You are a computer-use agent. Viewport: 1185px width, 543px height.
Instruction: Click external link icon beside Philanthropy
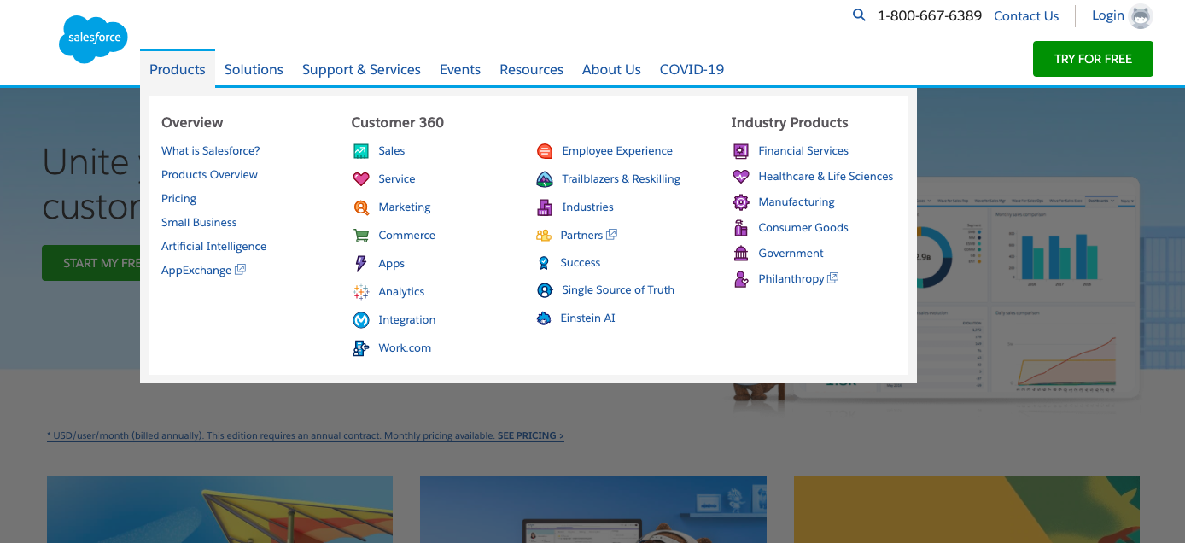click(x=833, y=278)
